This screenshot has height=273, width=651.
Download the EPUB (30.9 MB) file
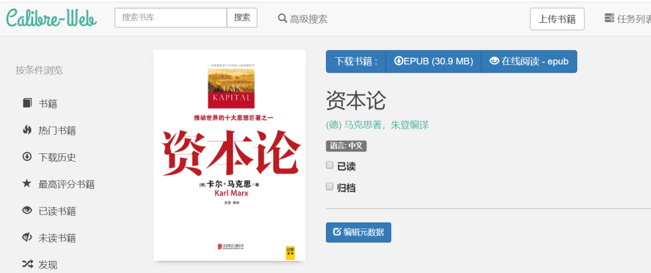[x=433, y=61]
